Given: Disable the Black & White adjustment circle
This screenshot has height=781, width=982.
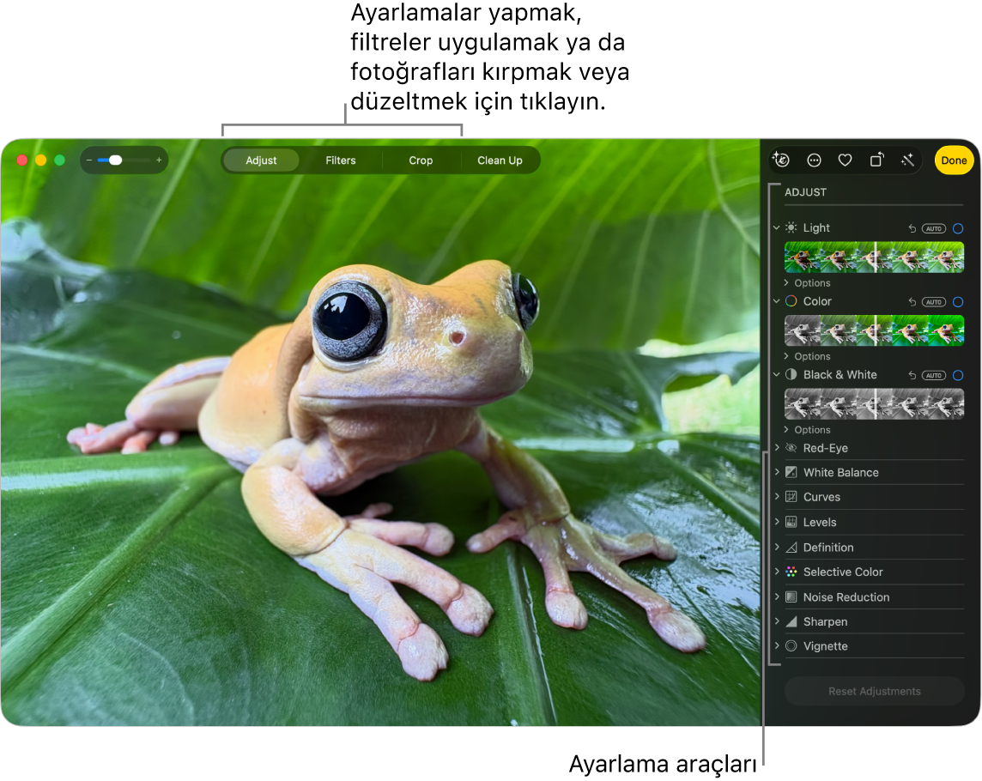Looking at the screenshot, I should click(958, 376).
